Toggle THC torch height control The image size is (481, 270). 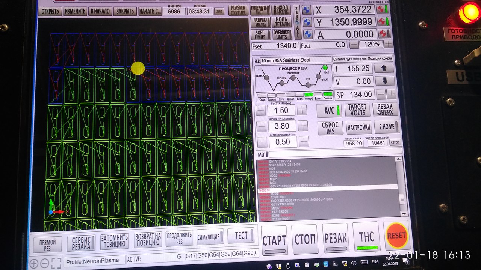point(367,237)
